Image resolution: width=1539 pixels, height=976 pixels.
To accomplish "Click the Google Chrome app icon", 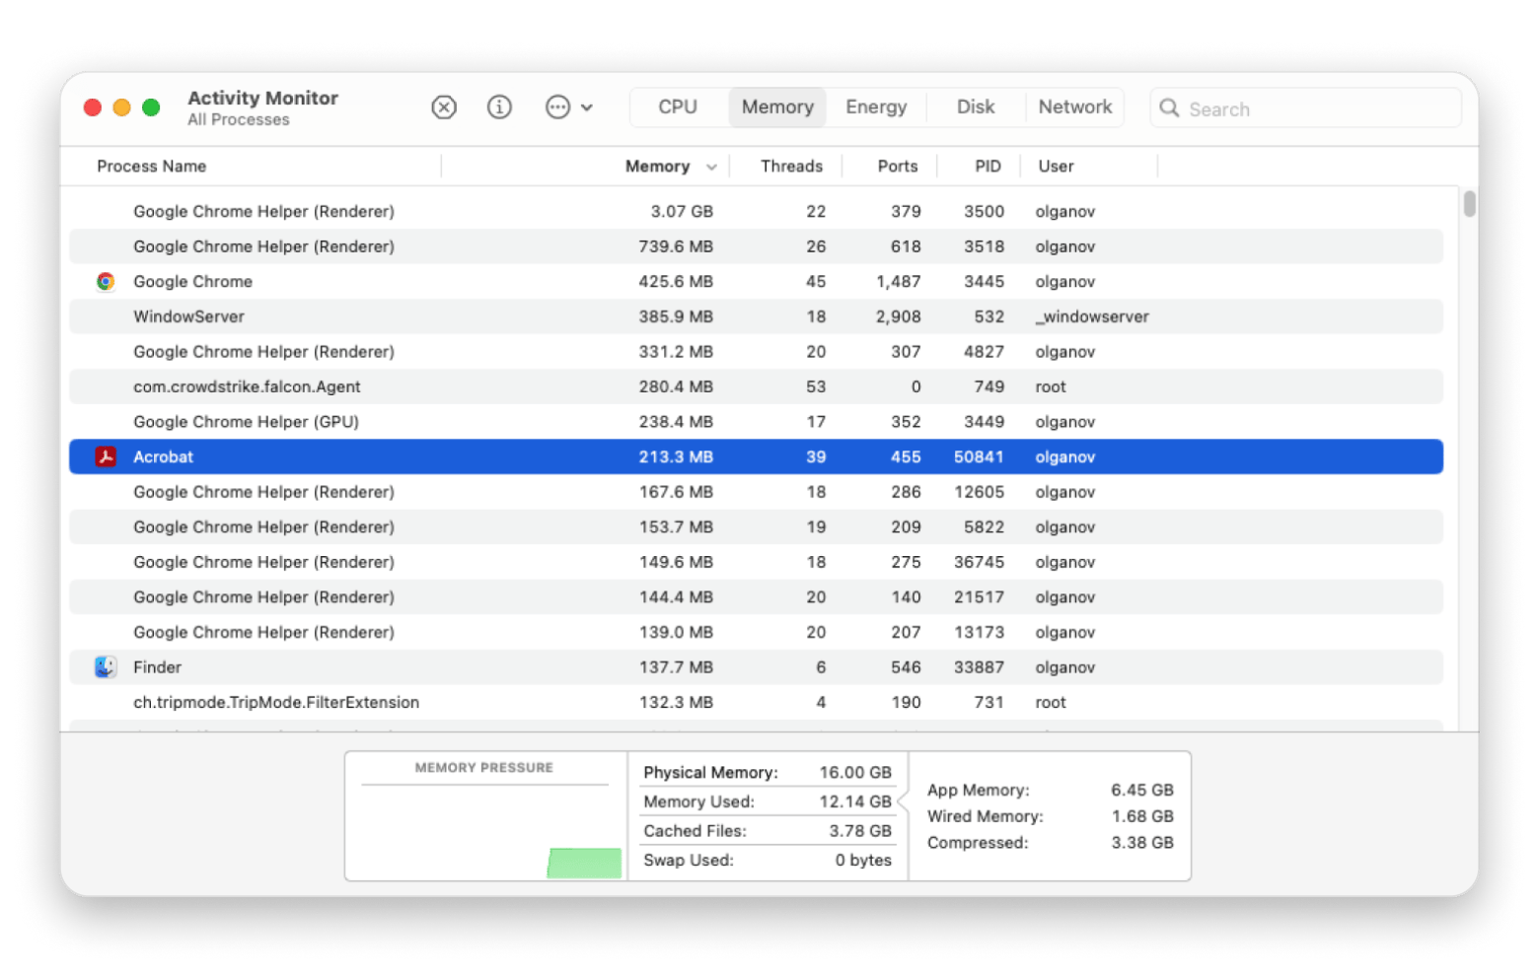I will pyautogui.click(x=106, y=282).
